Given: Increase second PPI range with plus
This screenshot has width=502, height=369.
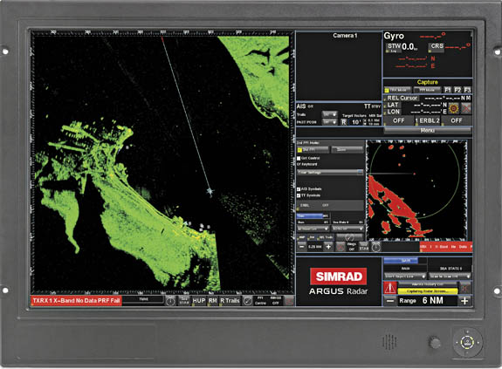Looking at the screenshot, I should [x=328, y=247].
